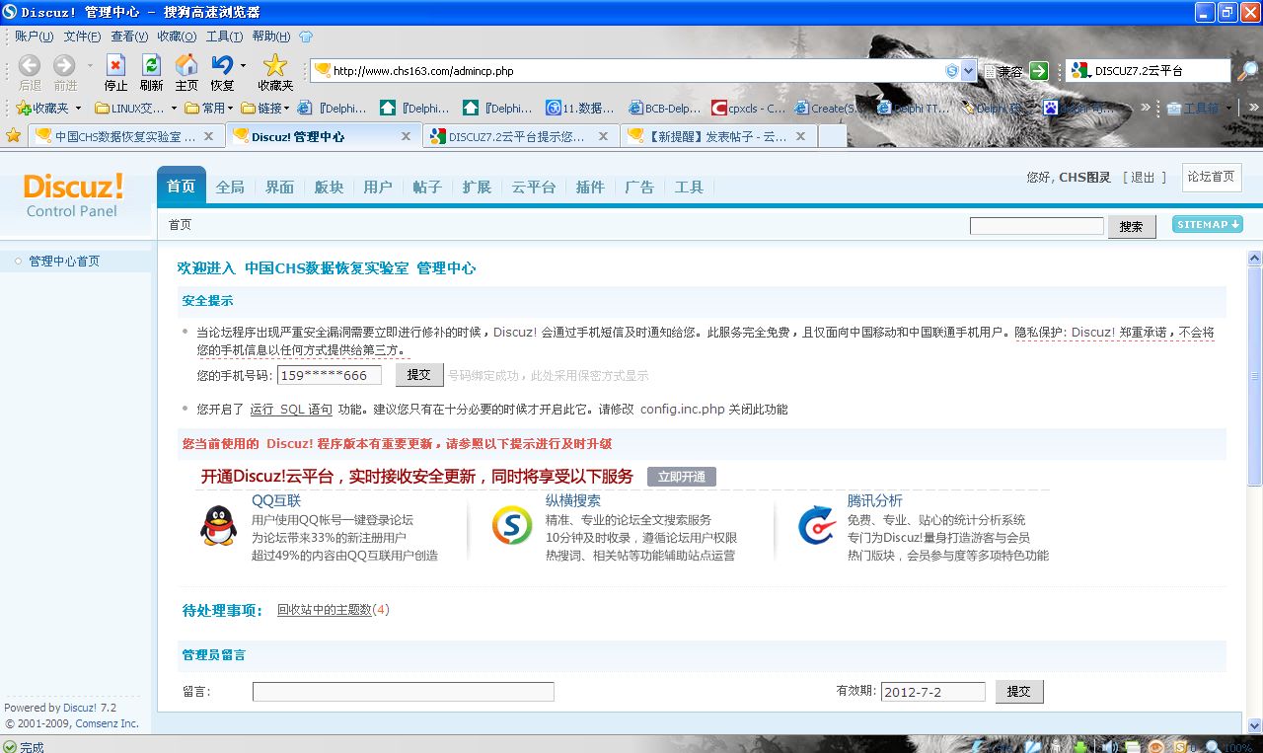Click the 手机号码 input field
This screenshot has height=753, width=1263.
click(x=330, y=375)
